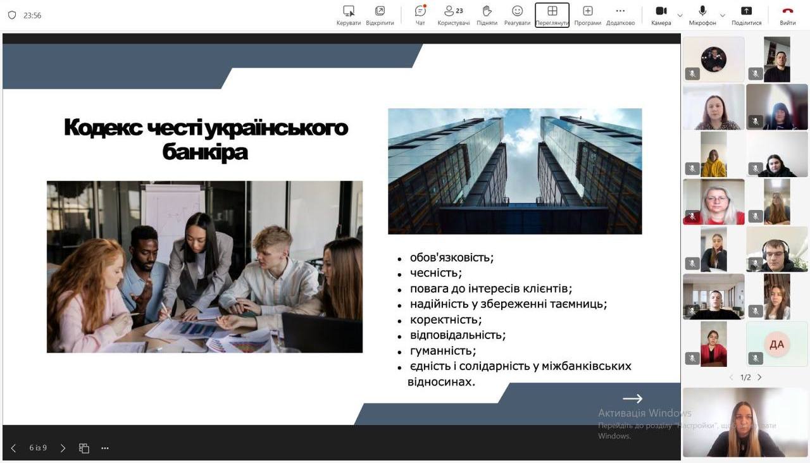Go to the next slide
This screenshot has height=463, width=810.
[x=63, y=448]
